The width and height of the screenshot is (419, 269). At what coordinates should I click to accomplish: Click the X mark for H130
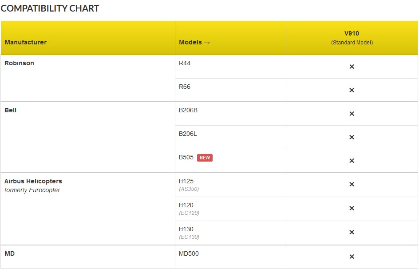[x=352, y=232]
